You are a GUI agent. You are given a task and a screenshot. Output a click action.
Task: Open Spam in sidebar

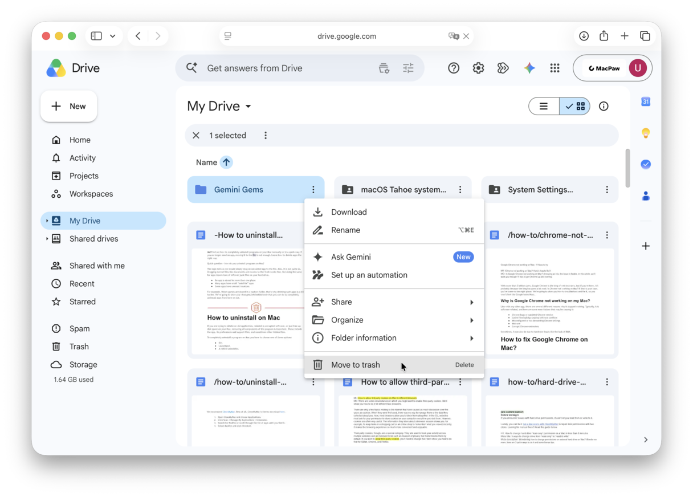click(103, 328)
